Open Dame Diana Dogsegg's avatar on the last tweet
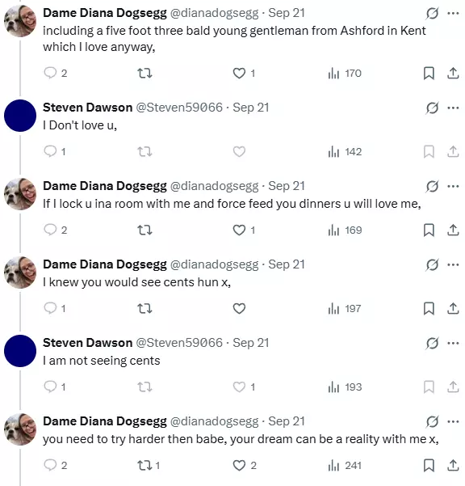Screen dimensions: 465x486 click(x=20, y=429)
